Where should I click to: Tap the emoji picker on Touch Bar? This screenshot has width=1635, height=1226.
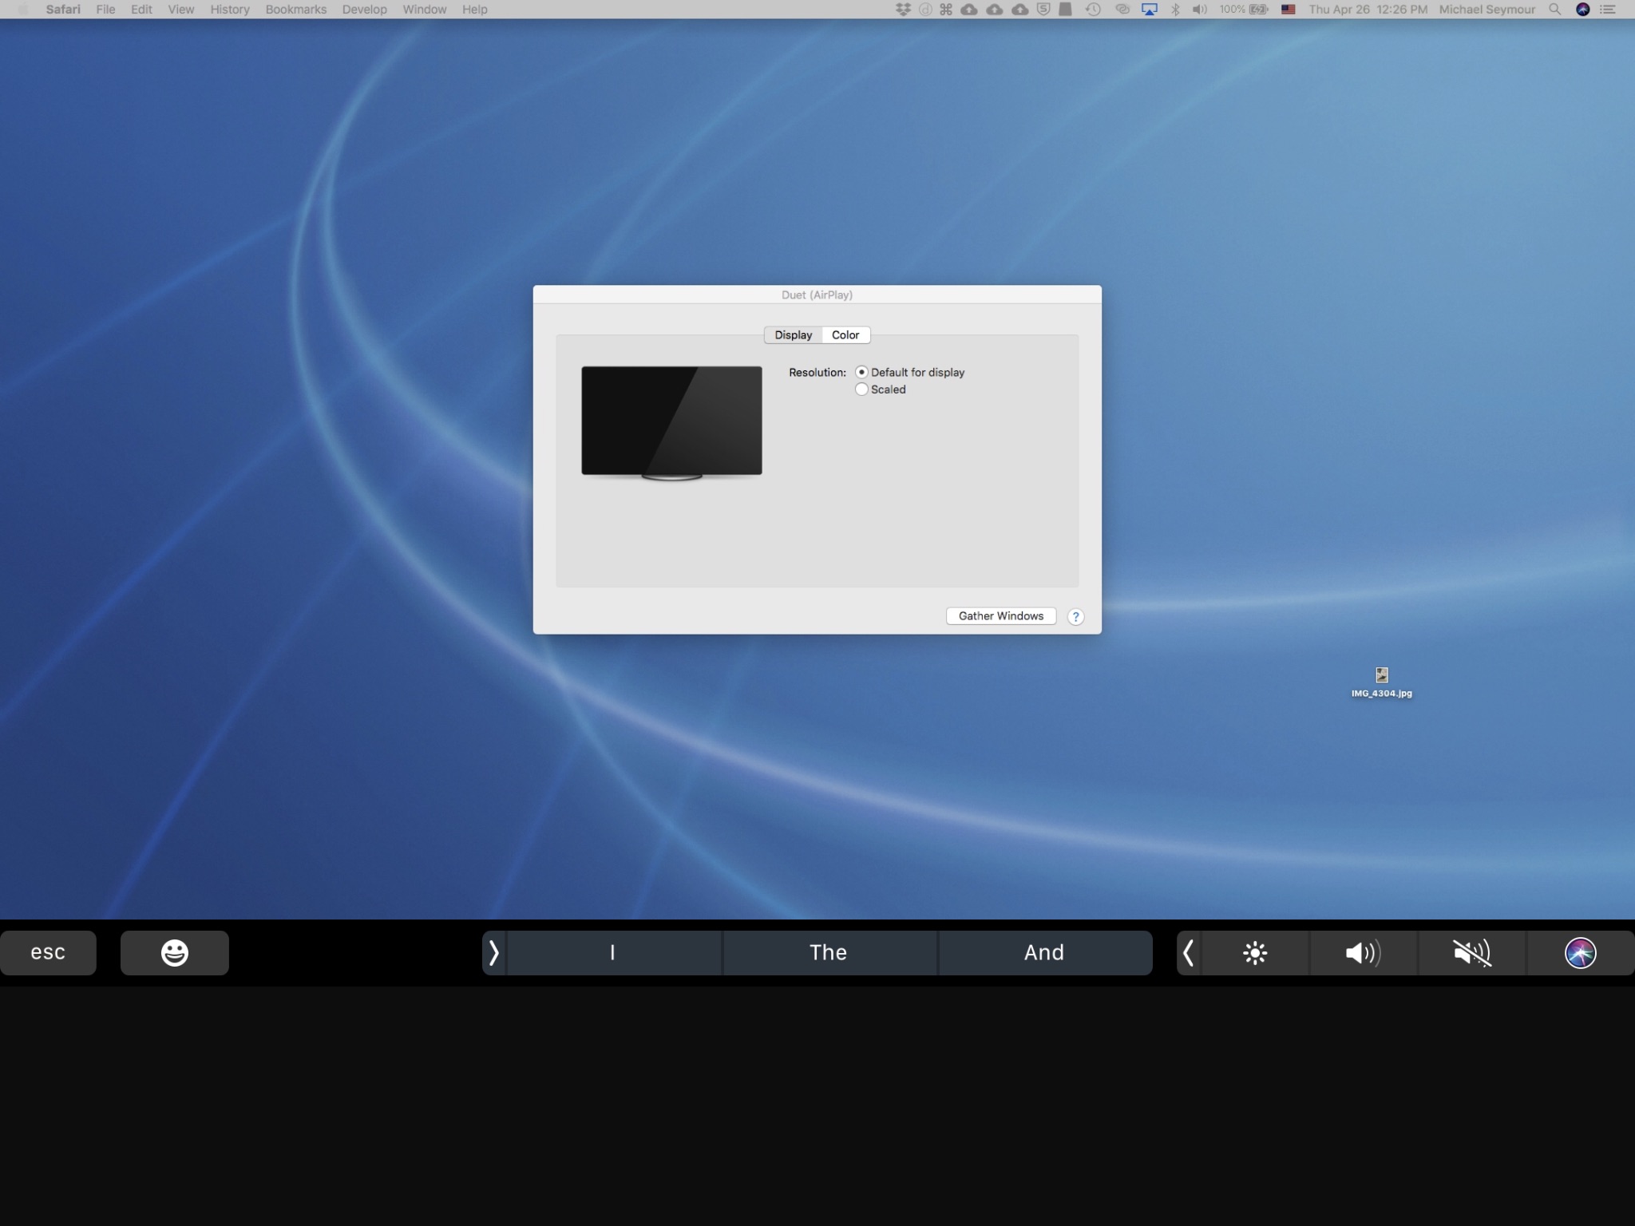coord(174,952)
